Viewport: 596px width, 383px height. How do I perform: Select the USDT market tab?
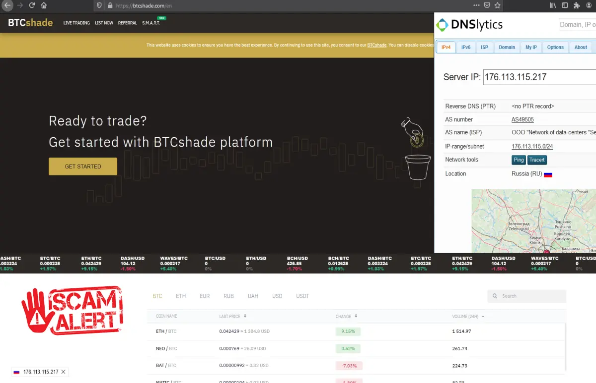point(302,296)
